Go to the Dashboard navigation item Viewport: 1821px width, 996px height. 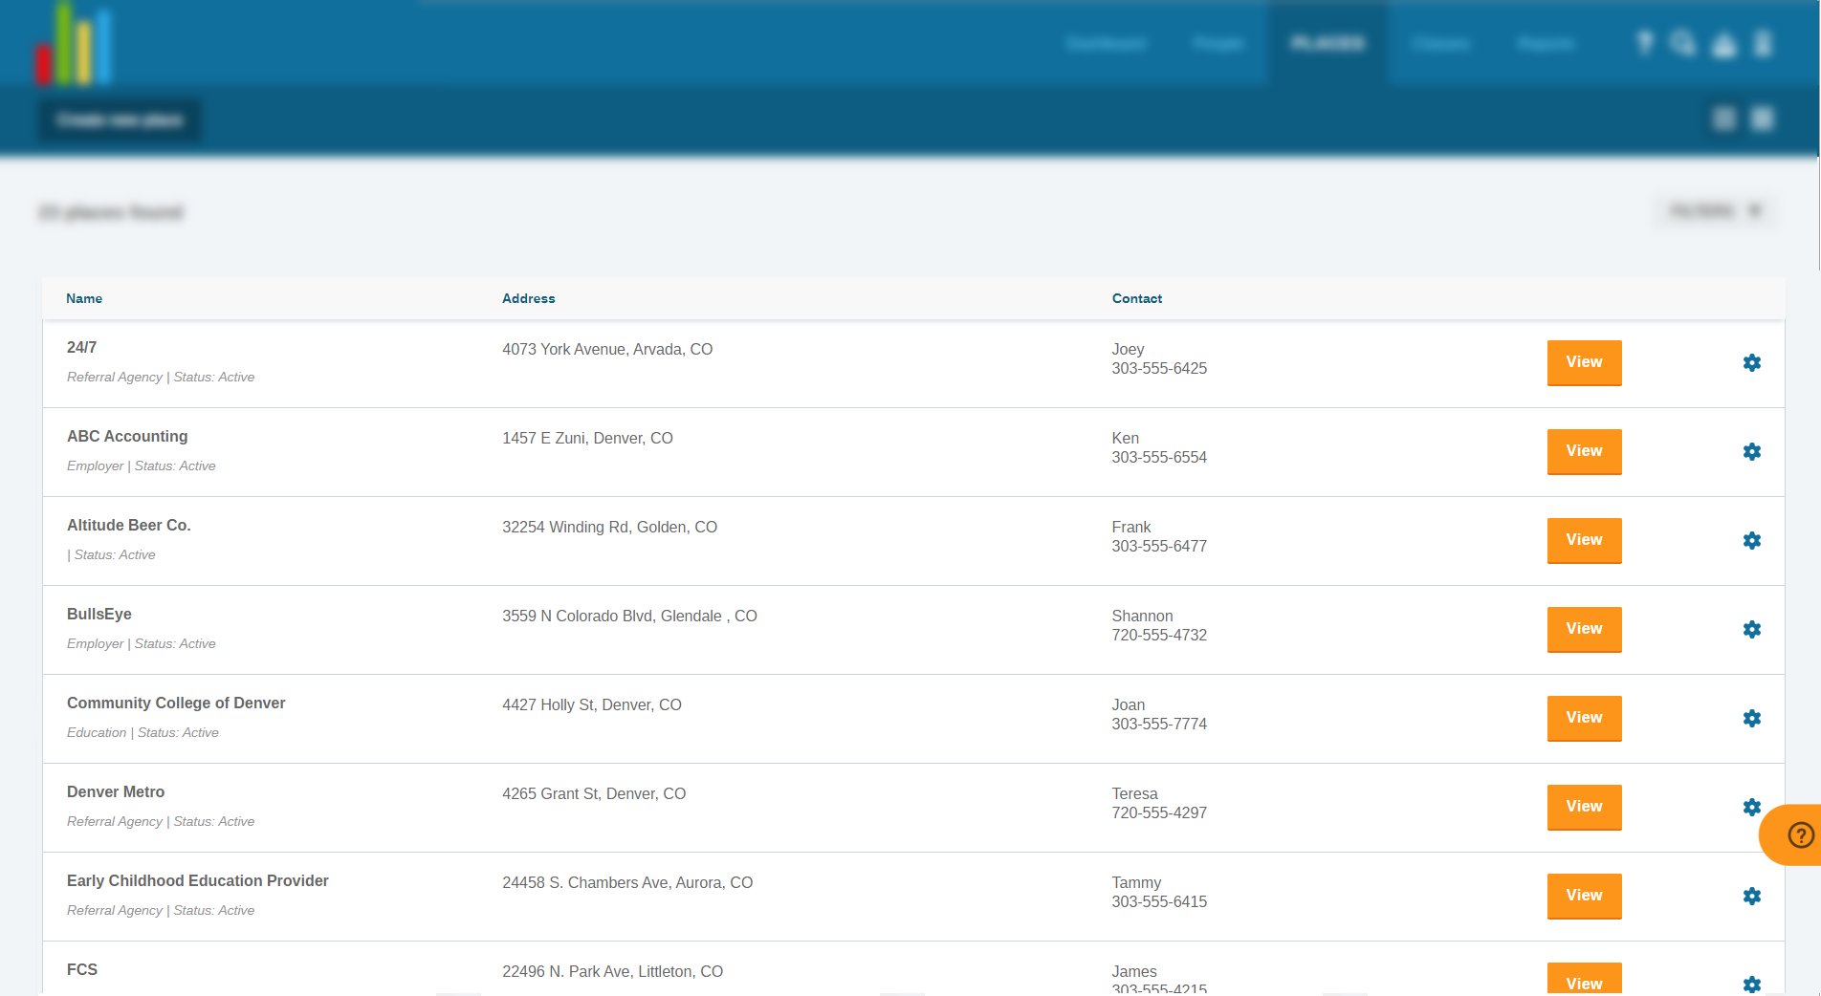point(1107,43)
